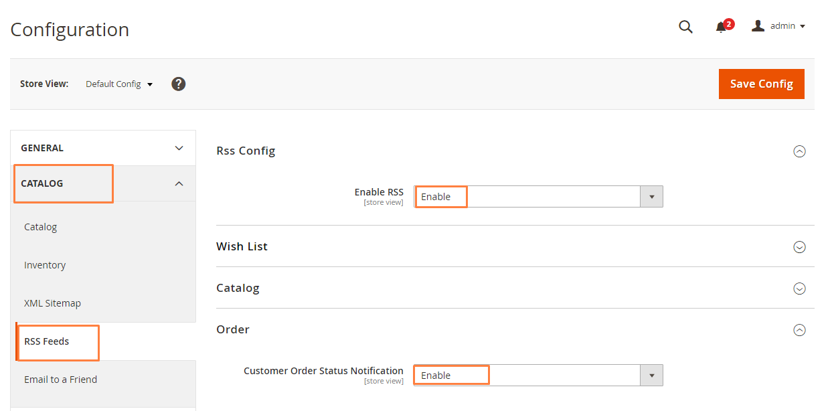Open the admin account menu
The height and width of the screenshot is (411, 830).
778,26
